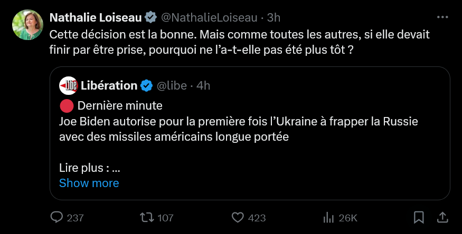Screen dimensions: 462x234
Task: Open the Nathalie Loiseau display name link
Action: [96, 17]
